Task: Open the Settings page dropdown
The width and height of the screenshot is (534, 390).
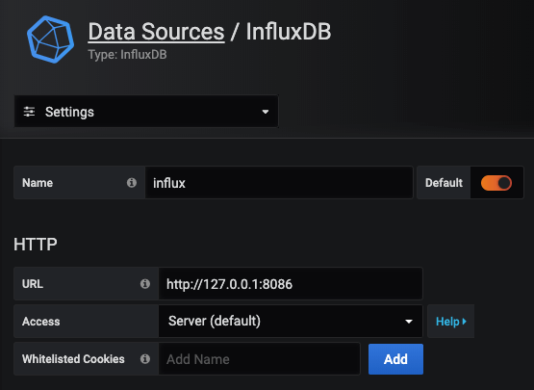Action: (146, 112)
